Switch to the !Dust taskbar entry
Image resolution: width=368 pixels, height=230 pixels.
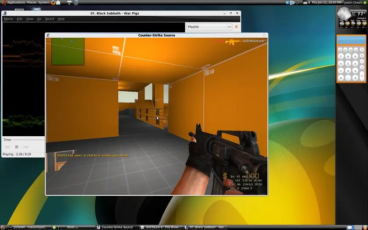[x=73, y=227]
